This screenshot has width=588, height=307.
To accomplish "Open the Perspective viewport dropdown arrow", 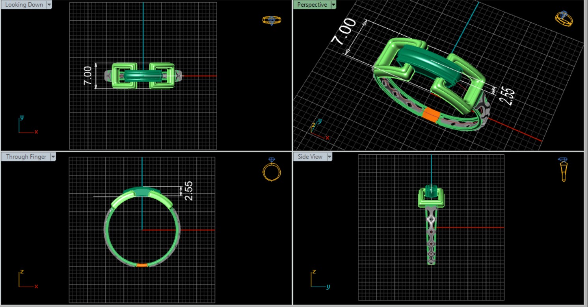I will (333, 5).
